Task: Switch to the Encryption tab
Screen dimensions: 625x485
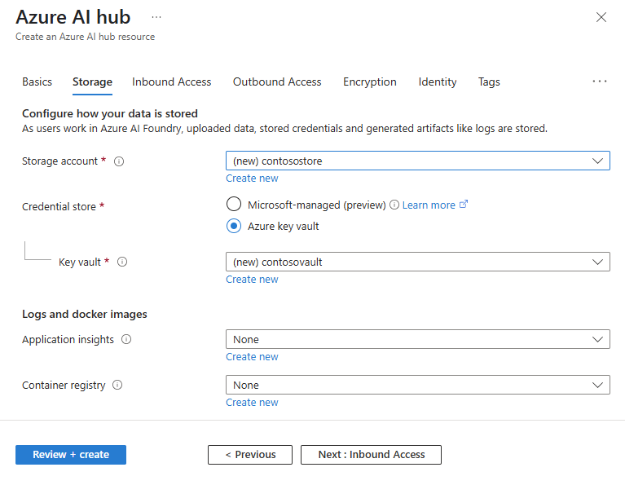Action: coord(369,82)
